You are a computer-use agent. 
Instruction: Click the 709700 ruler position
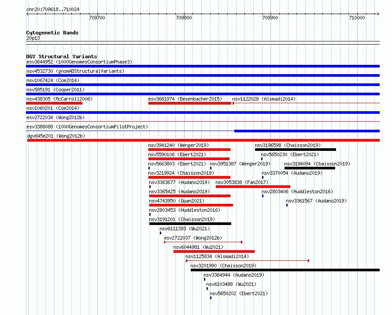(97, 18)
